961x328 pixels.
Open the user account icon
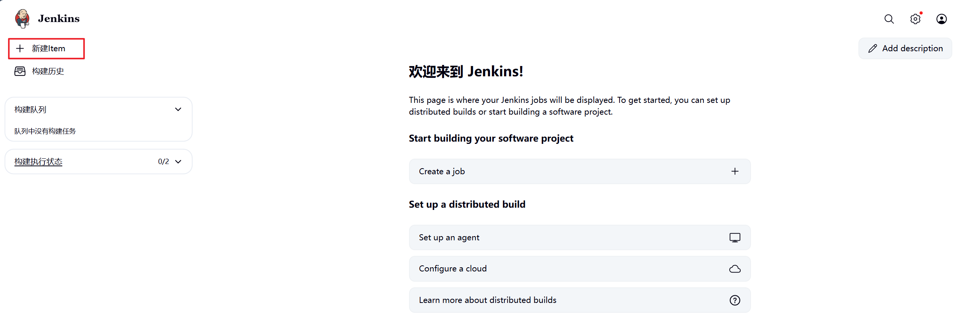click(941, 19)
